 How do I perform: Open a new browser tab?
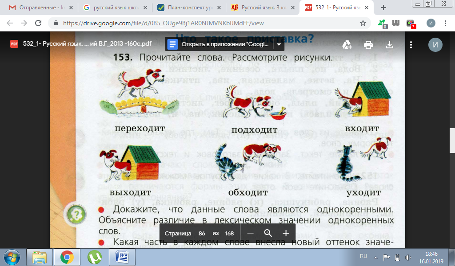pyautogui.click(x=383, y=8)
